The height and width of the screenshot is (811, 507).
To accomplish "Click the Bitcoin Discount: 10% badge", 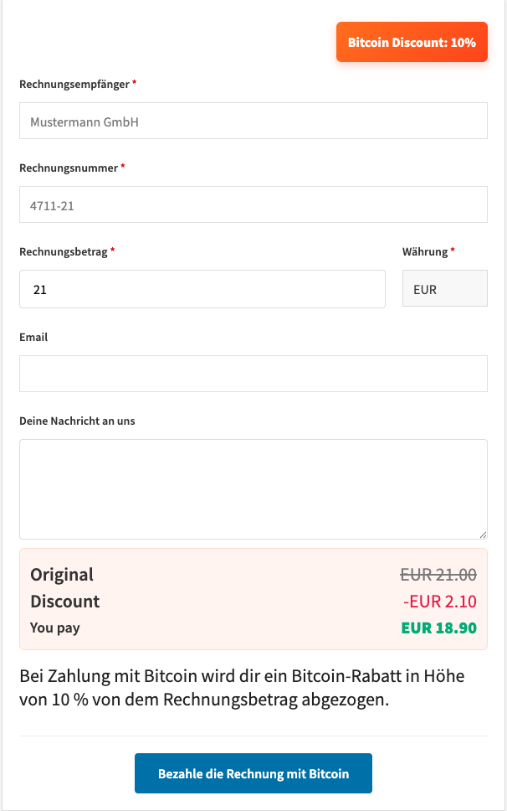I will 412,42.
